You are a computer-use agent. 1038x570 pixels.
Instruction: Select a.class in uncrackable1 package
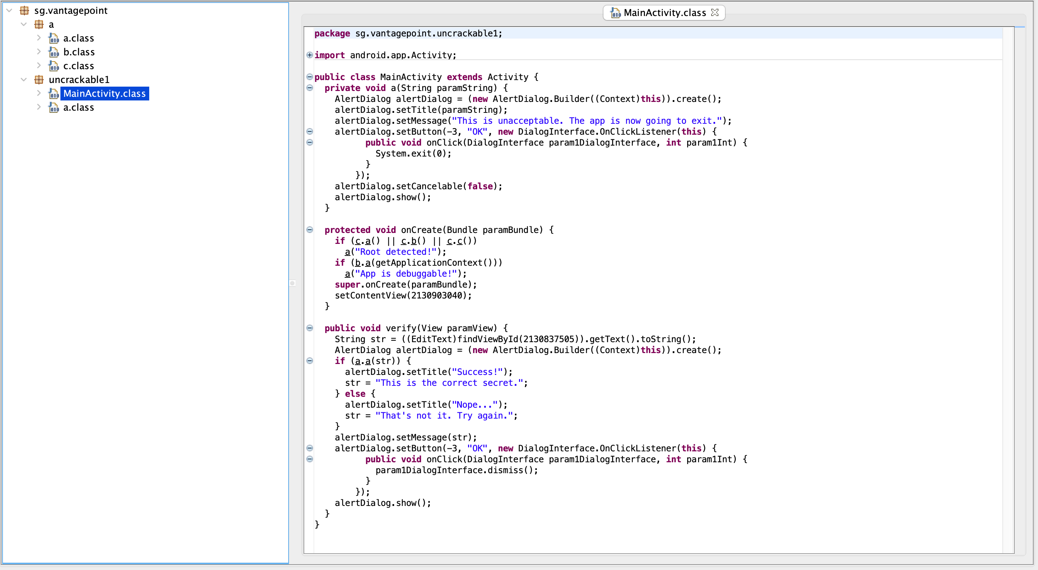[79, 107]
